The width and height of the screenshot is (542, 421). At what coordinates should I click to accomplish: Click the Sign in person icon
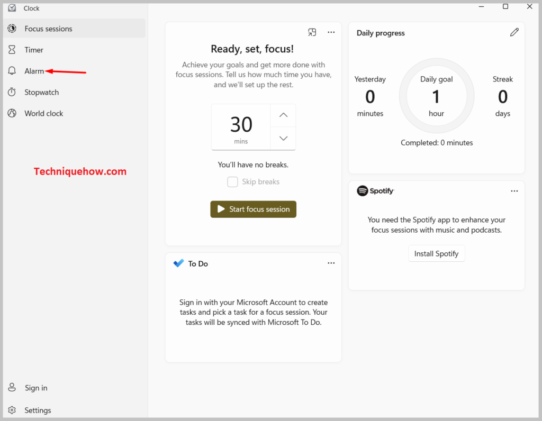[x=12, y=388]
